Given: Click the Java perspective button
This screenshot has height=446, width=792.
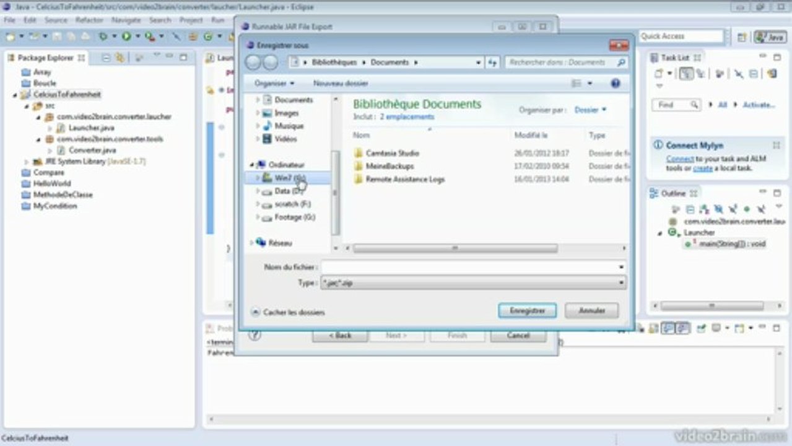Looking at the screenshot, I should point(770,37).
